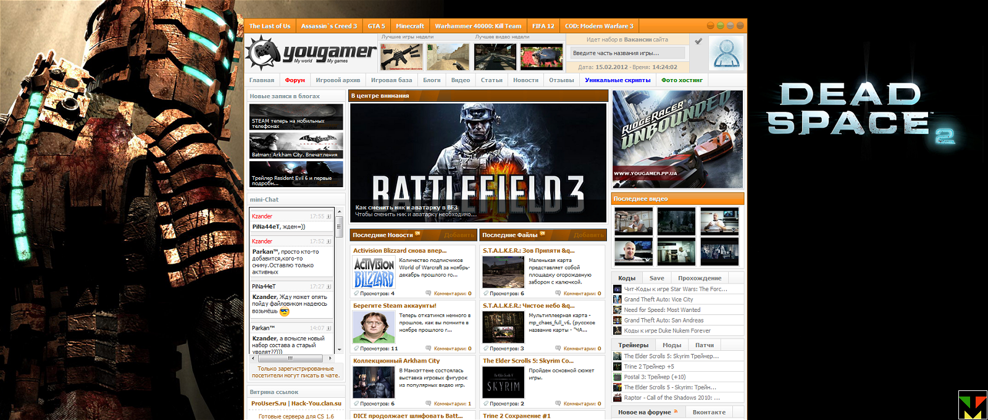
Task: Open The Elder Scrolls 5: Skyrim Co... link
Action: (528, 361)
